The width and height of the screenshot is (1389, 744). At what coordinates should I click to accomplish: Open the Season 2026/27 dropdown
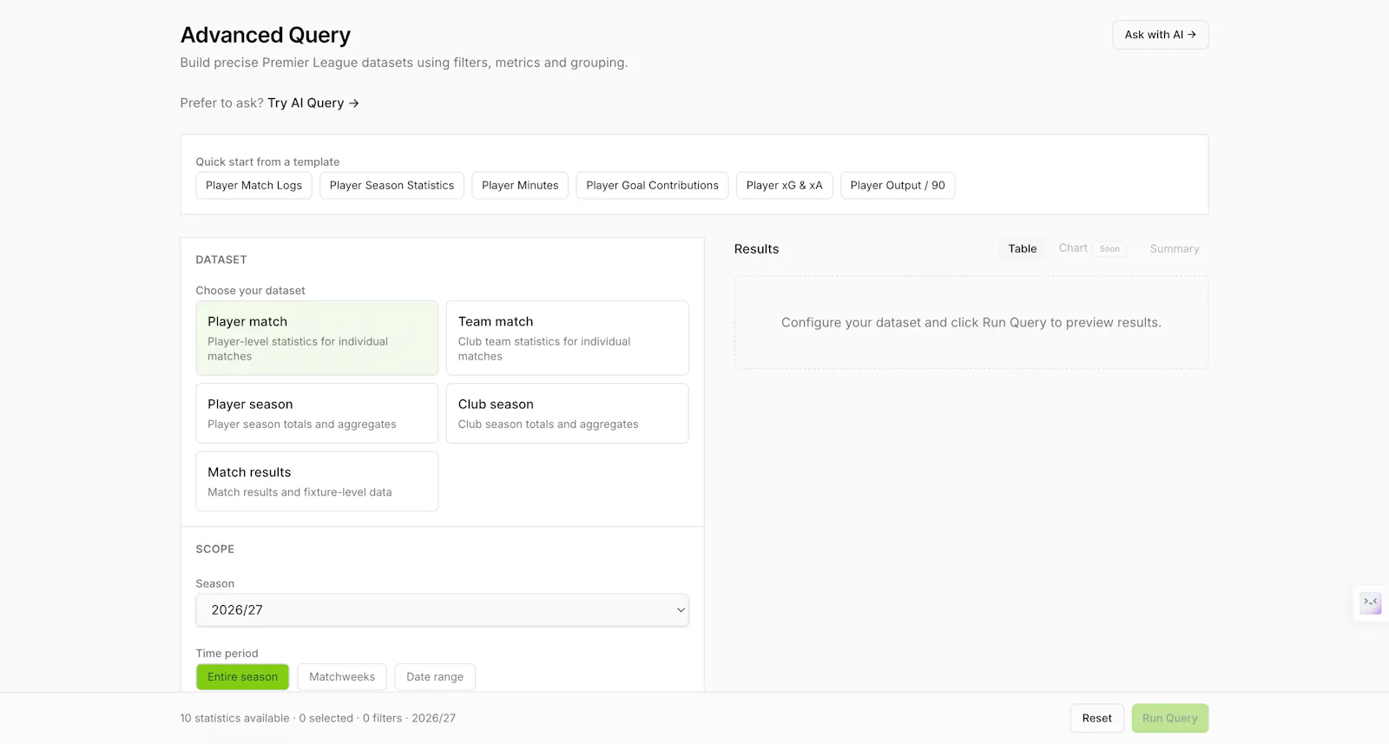pos(442,610)
